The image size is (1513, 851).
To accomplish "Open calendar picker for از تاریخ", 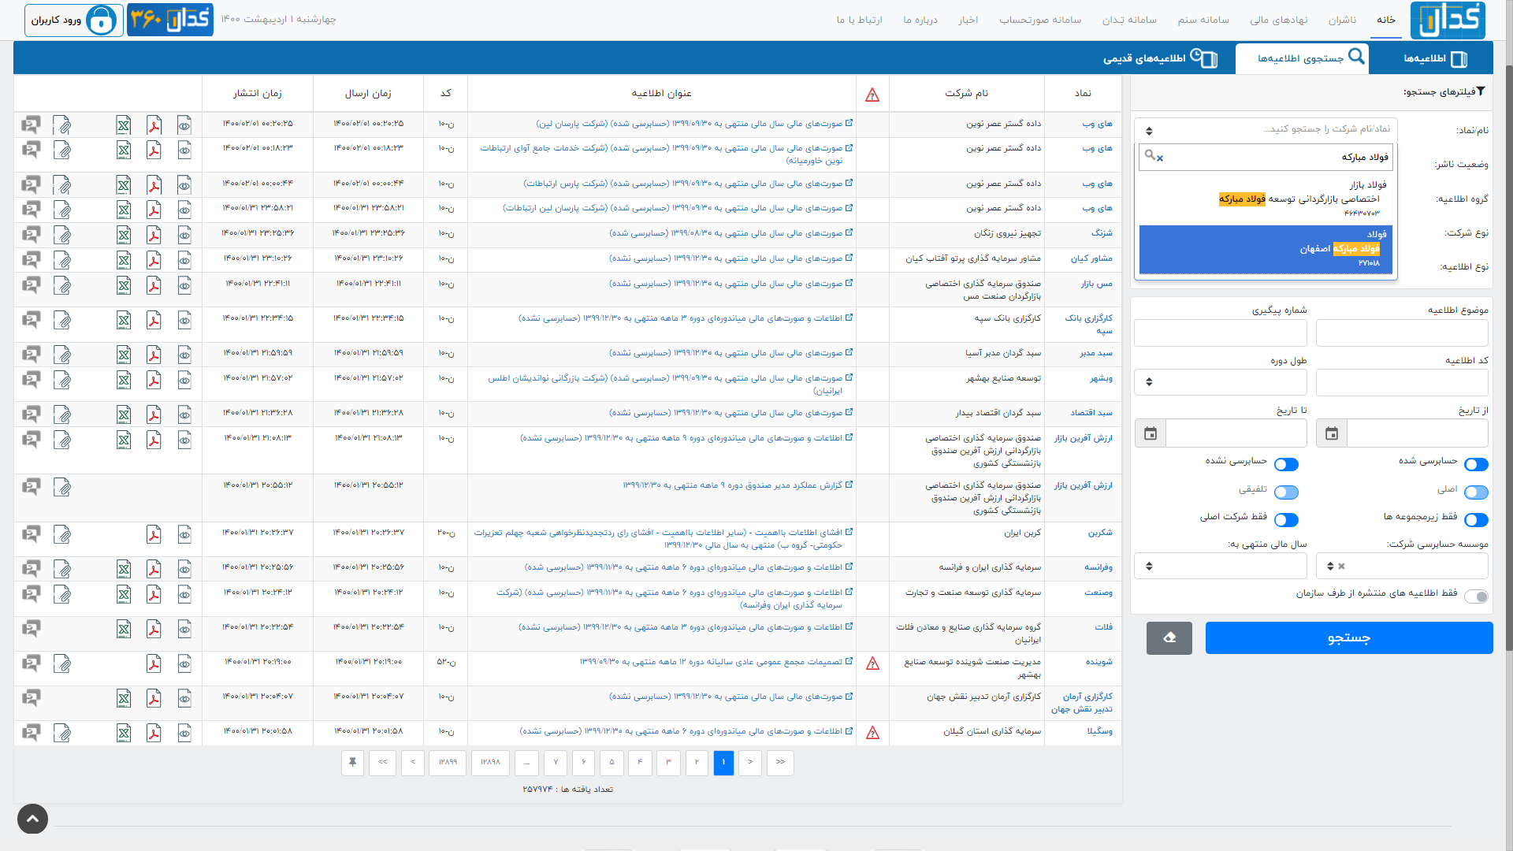I will tap(1332, 433).
